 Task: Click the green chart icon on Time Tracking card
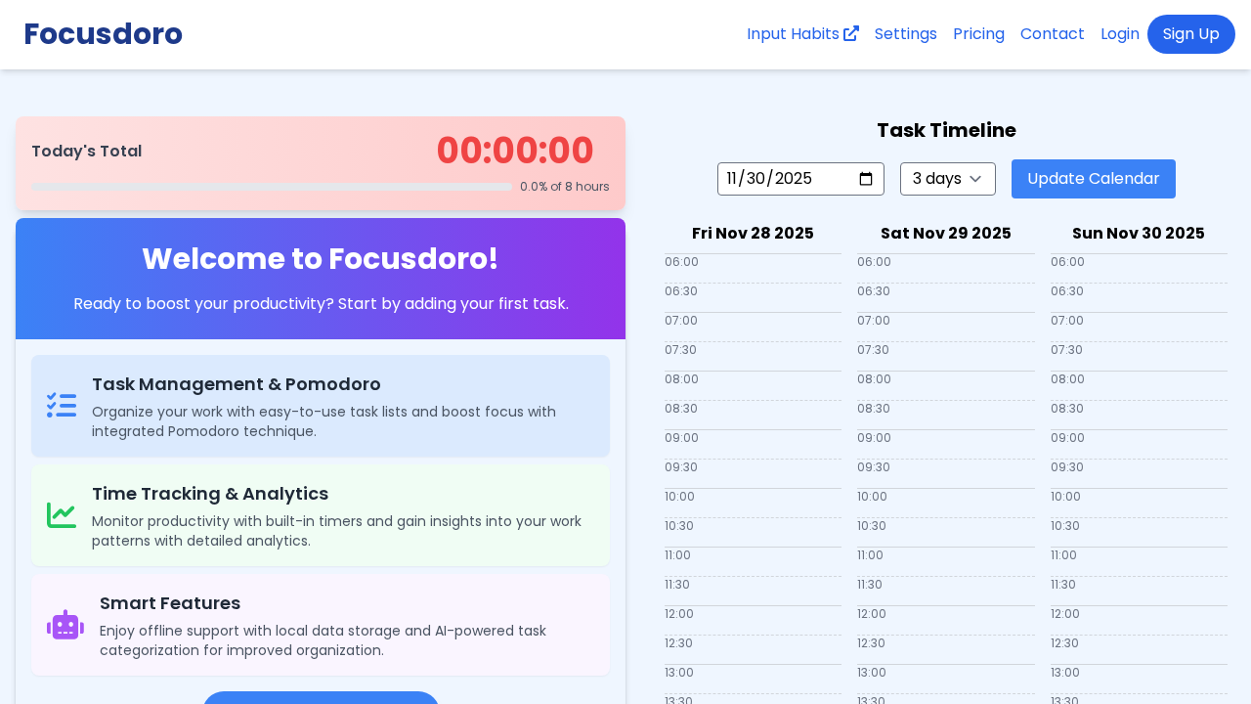(62, 514)
